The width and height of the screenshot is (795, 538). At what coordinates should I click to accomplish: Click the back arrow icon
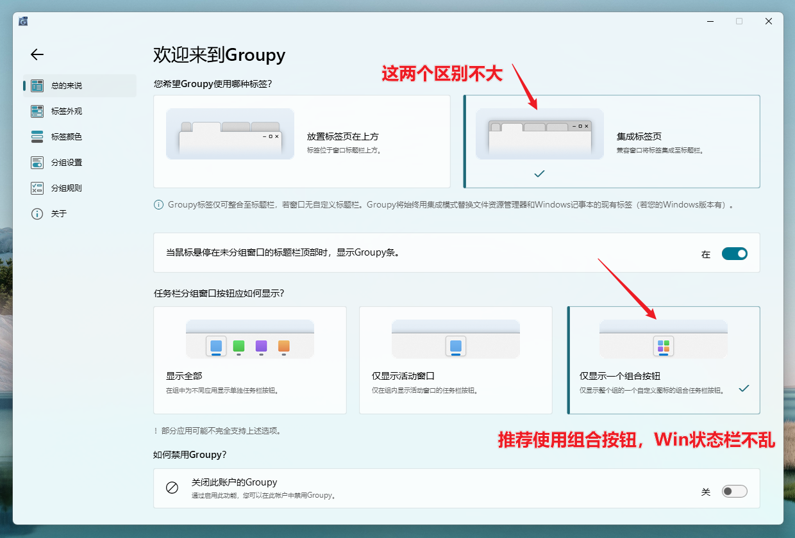tap(37, 54)
